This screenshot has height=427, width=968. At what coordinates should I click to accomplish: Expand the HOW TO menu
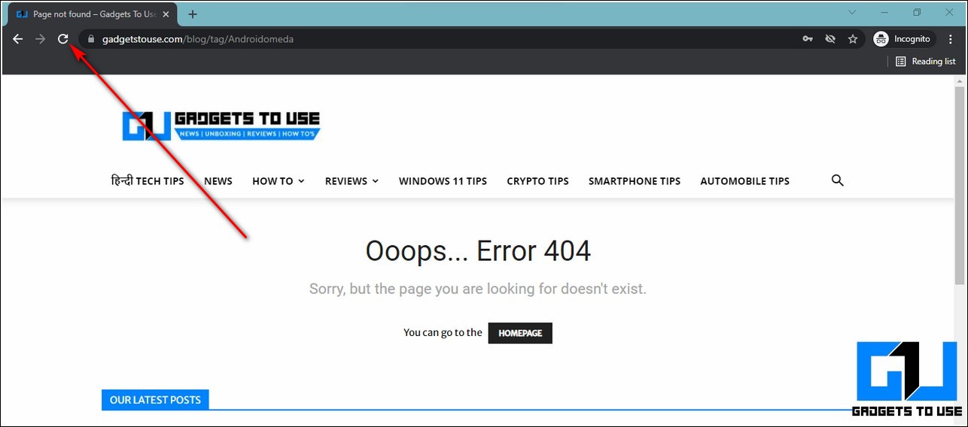click(278, 181)
